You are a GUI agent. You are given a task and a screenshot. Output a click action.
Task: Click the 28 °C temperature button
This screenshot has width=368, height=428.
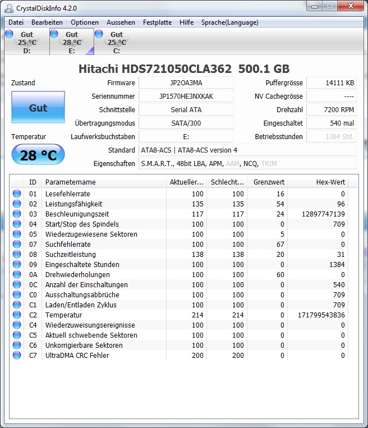click(38, 155)
